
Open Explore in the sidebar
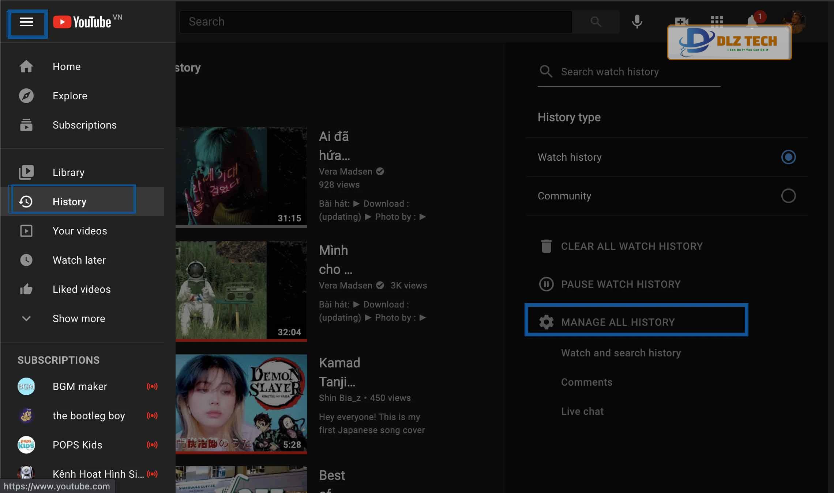[82, 96]
